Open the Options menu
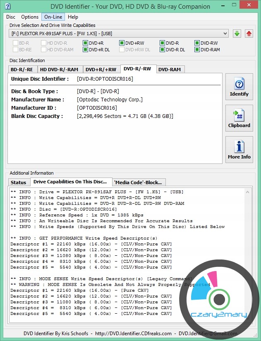 [x=30, y=17]
